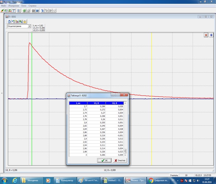Click the Учитель status bar field
The image size is (216, 184).
174,175
